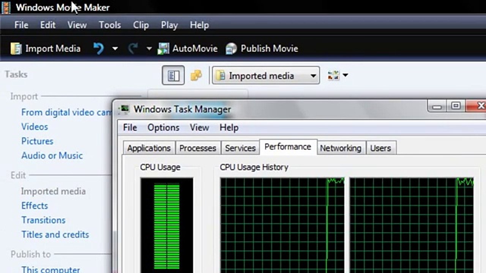The height and width of the screenshot is (273, 486).
Task: Open Task Manager's File menu
Action: coord(130,127)
